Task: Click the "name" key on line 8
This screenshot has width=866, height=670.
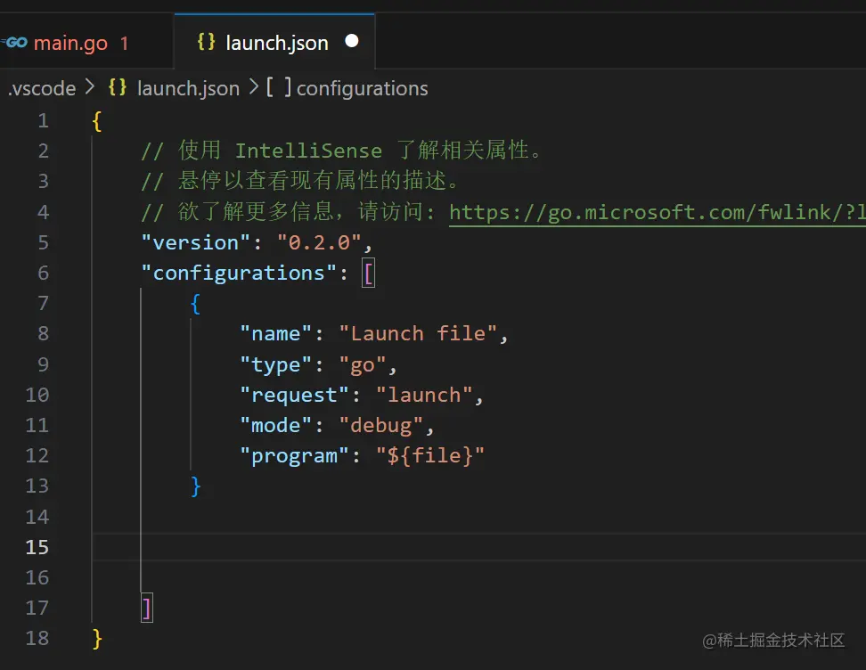Action: (275, 333)
